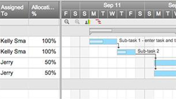Click the divider between grid and Gantt
Viewport: 176px width, 99px height.
[x=61, y=49]
